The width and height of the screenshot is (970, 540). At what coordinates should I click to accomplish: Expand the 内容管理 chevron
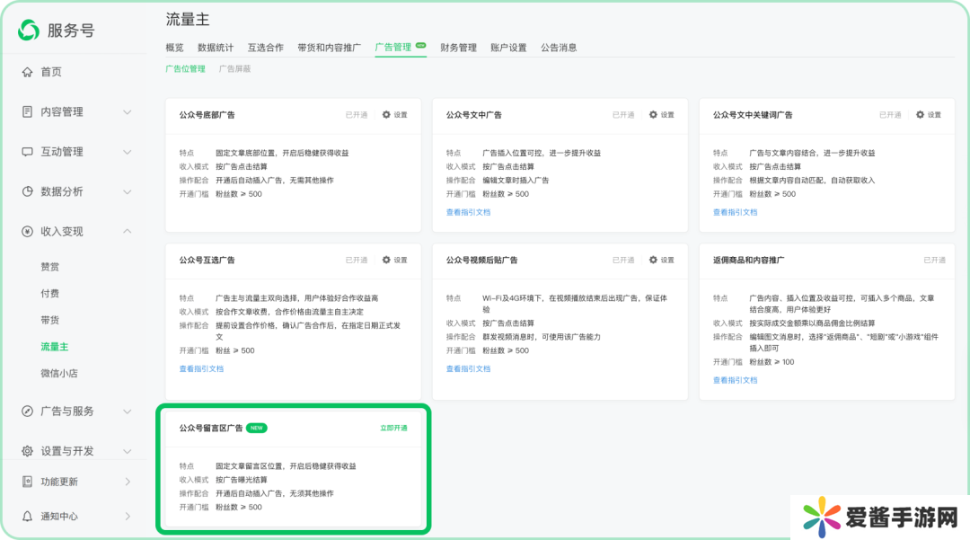[x=127, y=112]
